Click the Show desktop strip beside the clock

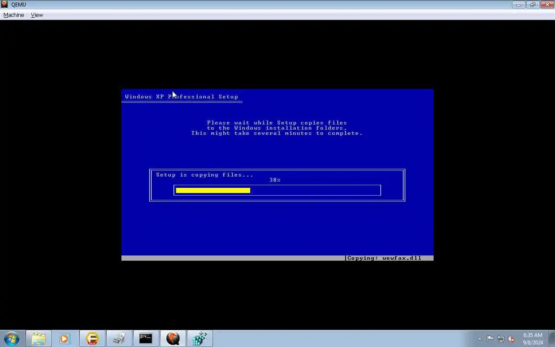tap(552, 338)
